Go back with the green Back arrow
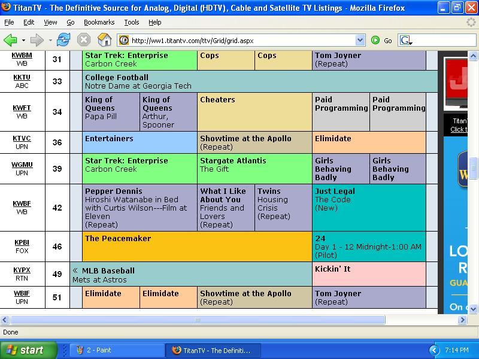The image size is (479, 359). [x=10, y=40]
